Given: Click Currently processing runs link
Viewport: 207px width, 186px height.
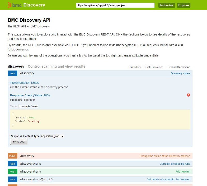Looking at the screenshot, I should click(x=175, y=164).
